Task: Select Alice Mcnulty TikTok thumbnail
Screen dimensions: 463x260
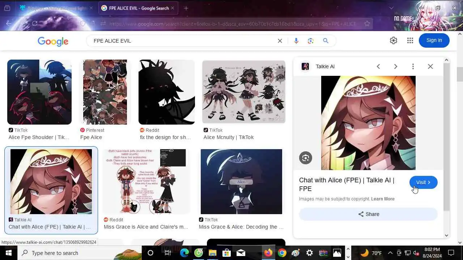Action: point(244,92)
